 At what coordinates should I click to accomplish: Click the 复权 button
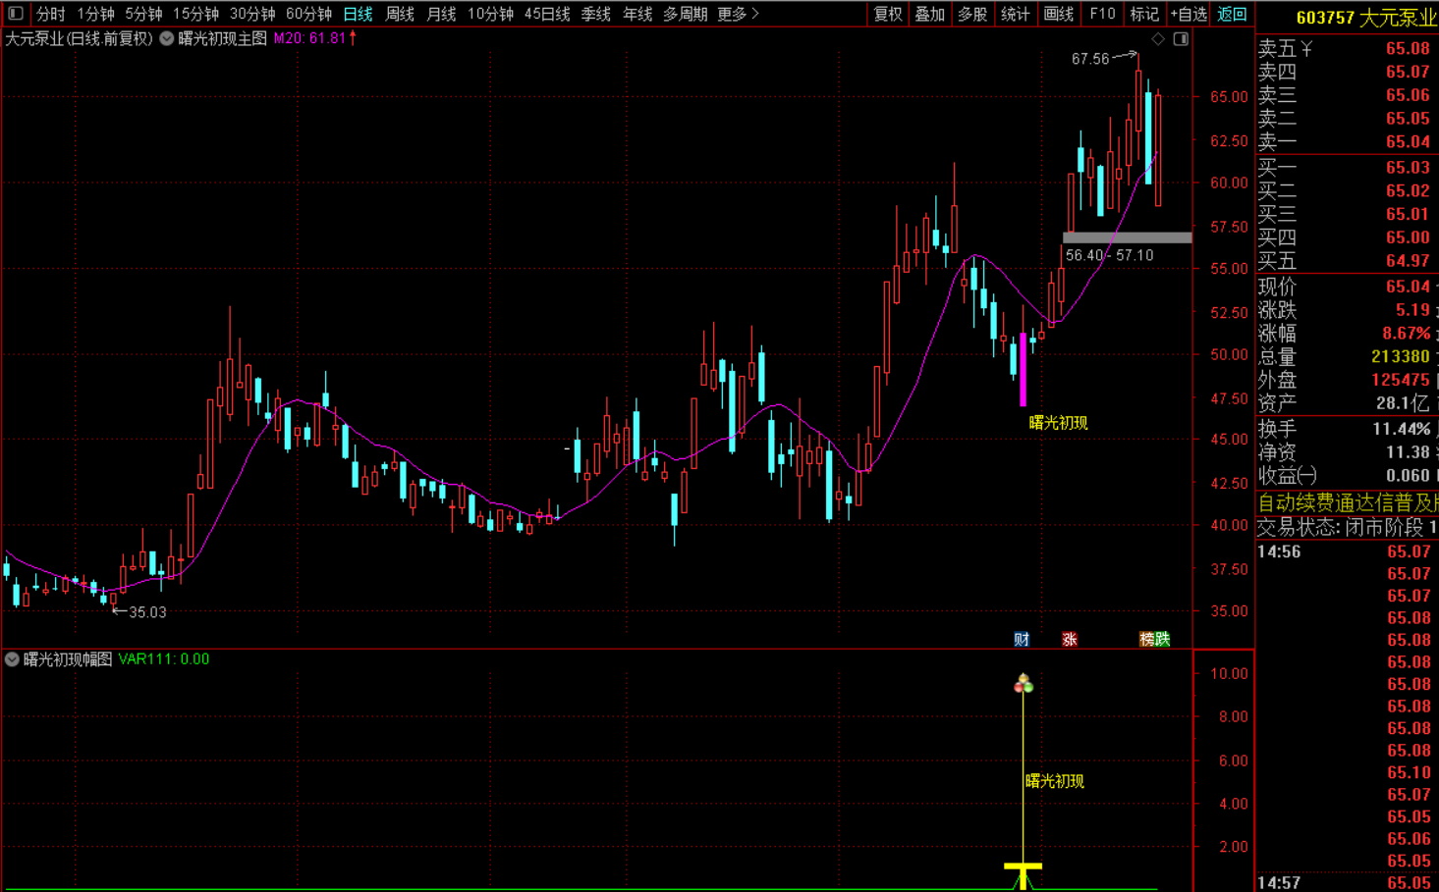click(888, 14)
